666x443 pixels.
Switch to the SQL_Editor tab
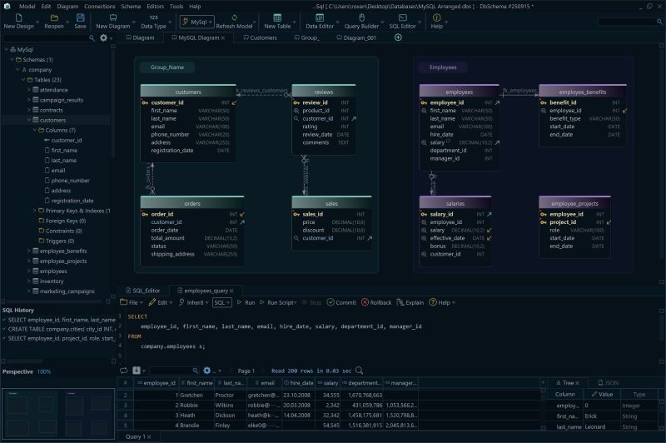point(142,291)
